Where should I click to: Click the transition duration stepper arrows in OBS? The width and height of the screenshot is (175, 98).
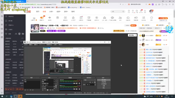point(95,85)
